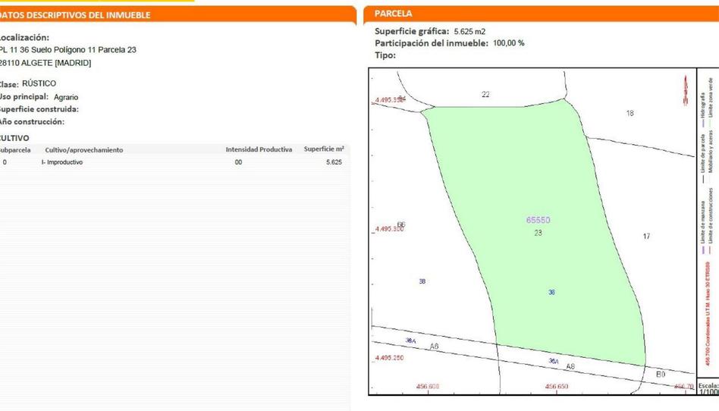Click the 5.625 cell in the cultivo table
The width and height of the screenshot is (719, 411).
point(334,162)
